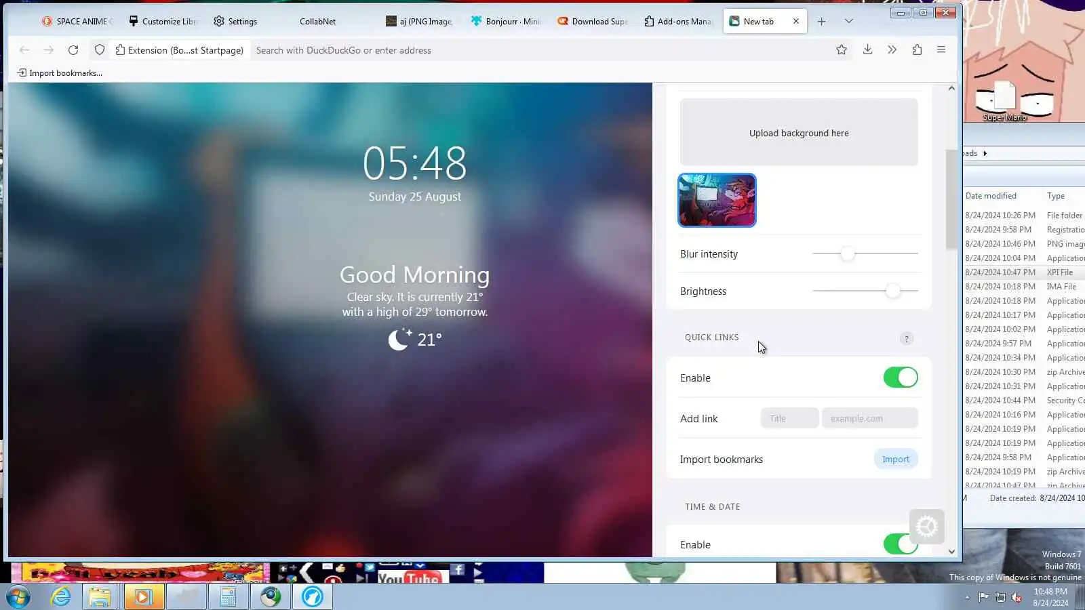Switch to the SPACE ANIME tab
This screenshot has height=610, width=1085.
77,21
